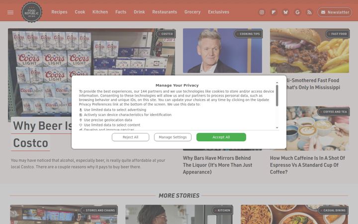The image size is (358, 224).
Task: Open the chili burger and fries thumbnail
Action: click(309, 50)
